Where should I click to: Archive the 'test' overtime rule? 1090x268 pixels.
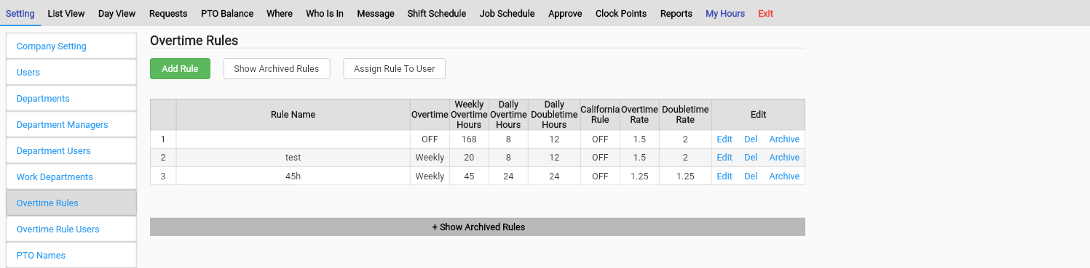(784, 158)
